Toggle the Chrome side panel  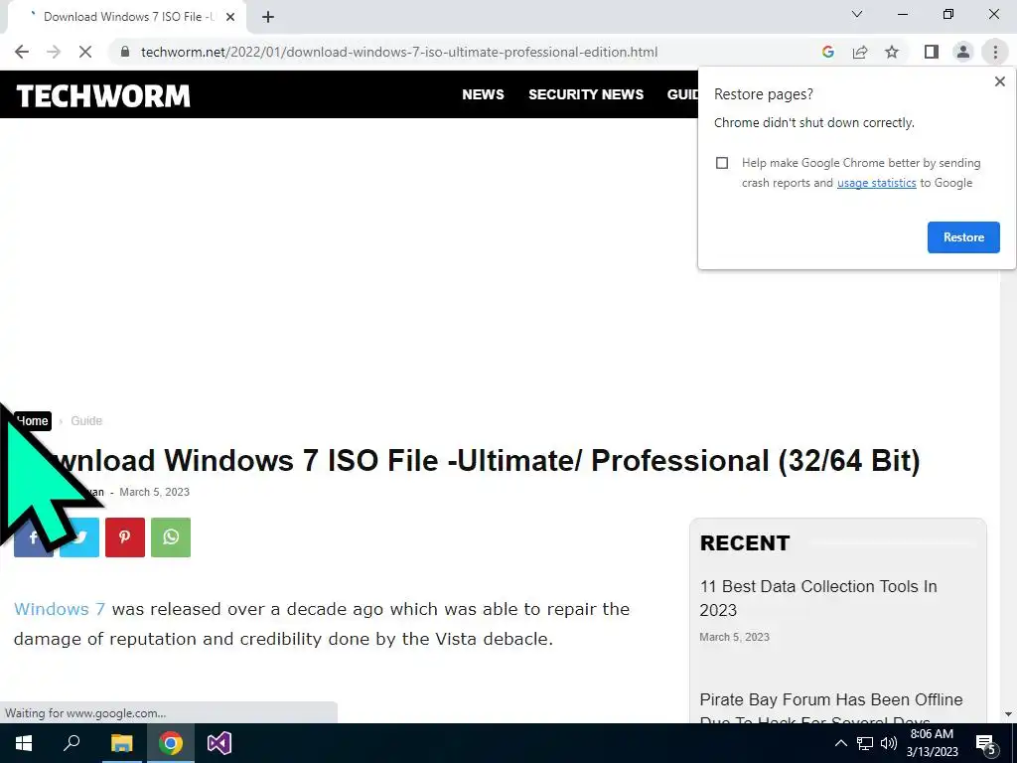coord(932,52)
